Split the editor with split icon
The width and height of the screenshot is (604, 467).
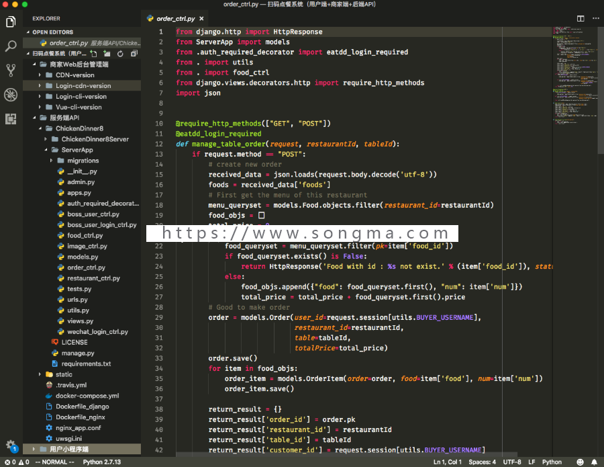[x=580, y=19]
